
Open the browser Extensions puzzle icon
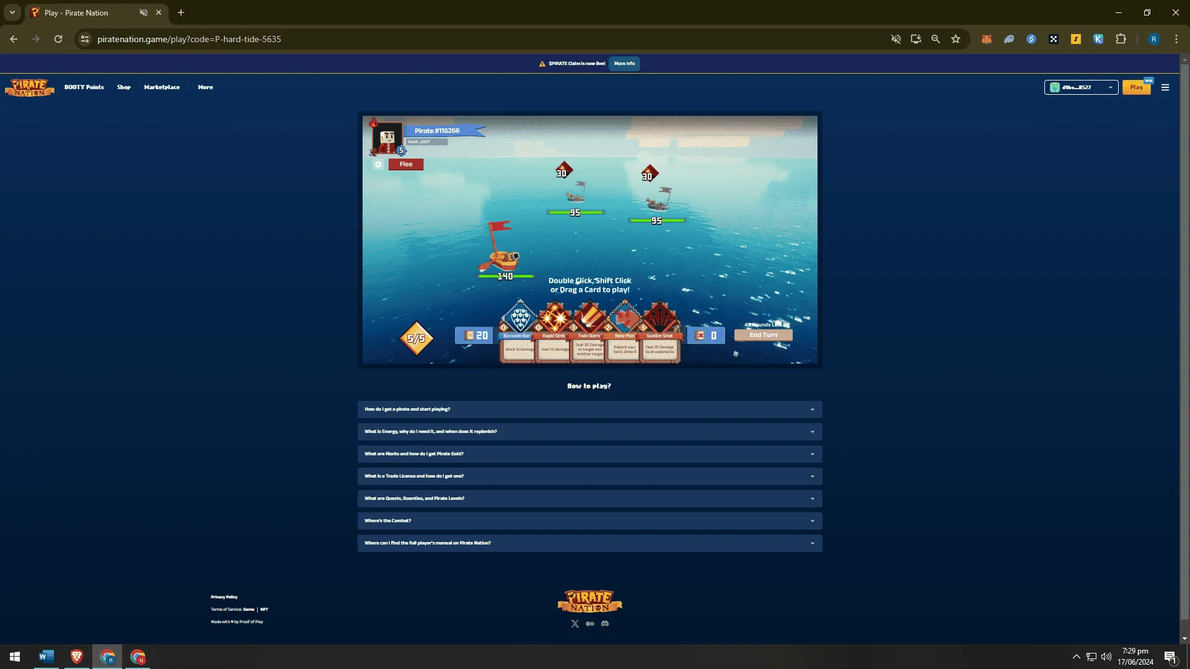(x=1121, y=39)
